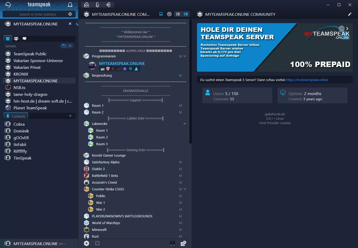Collapse the Counter-Strike CSGO channel
This screenshot has width=358, height=248.
185,189
